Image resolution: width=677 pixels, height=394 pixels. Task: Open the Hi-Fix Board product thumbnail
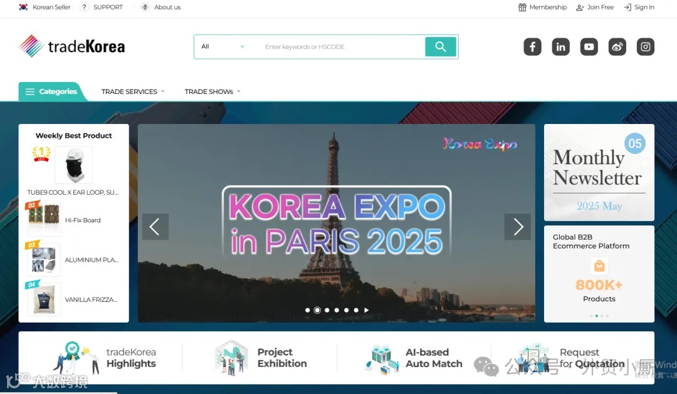tap(44, 219)
